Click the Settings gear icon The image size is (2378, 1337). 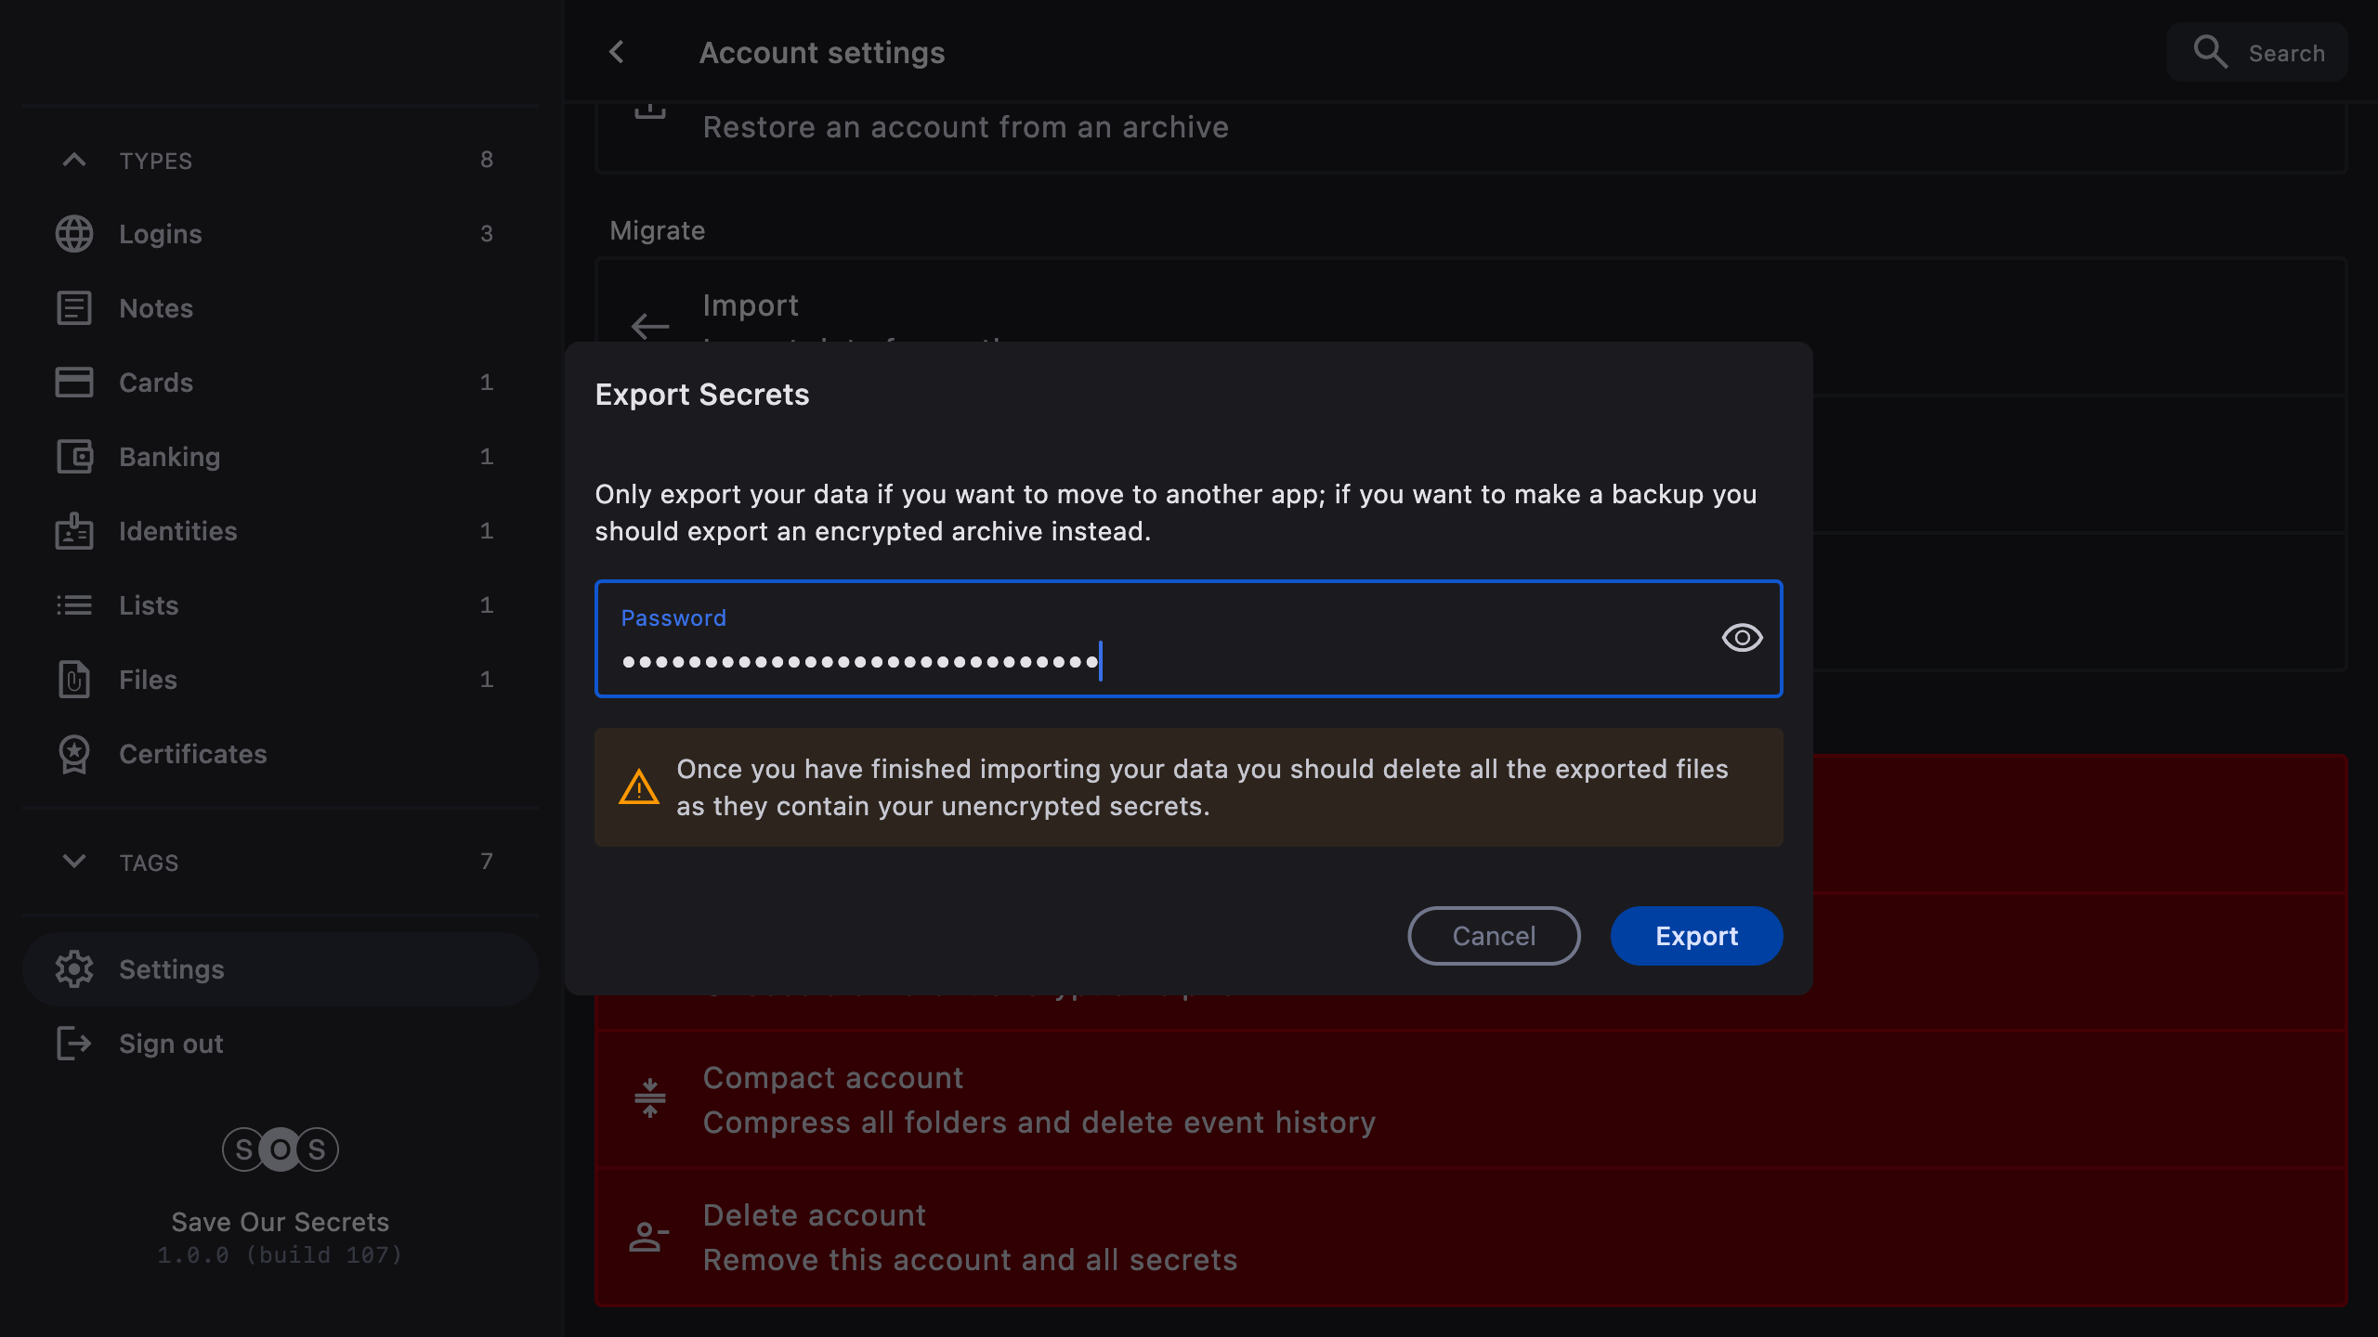coord(74,969)
